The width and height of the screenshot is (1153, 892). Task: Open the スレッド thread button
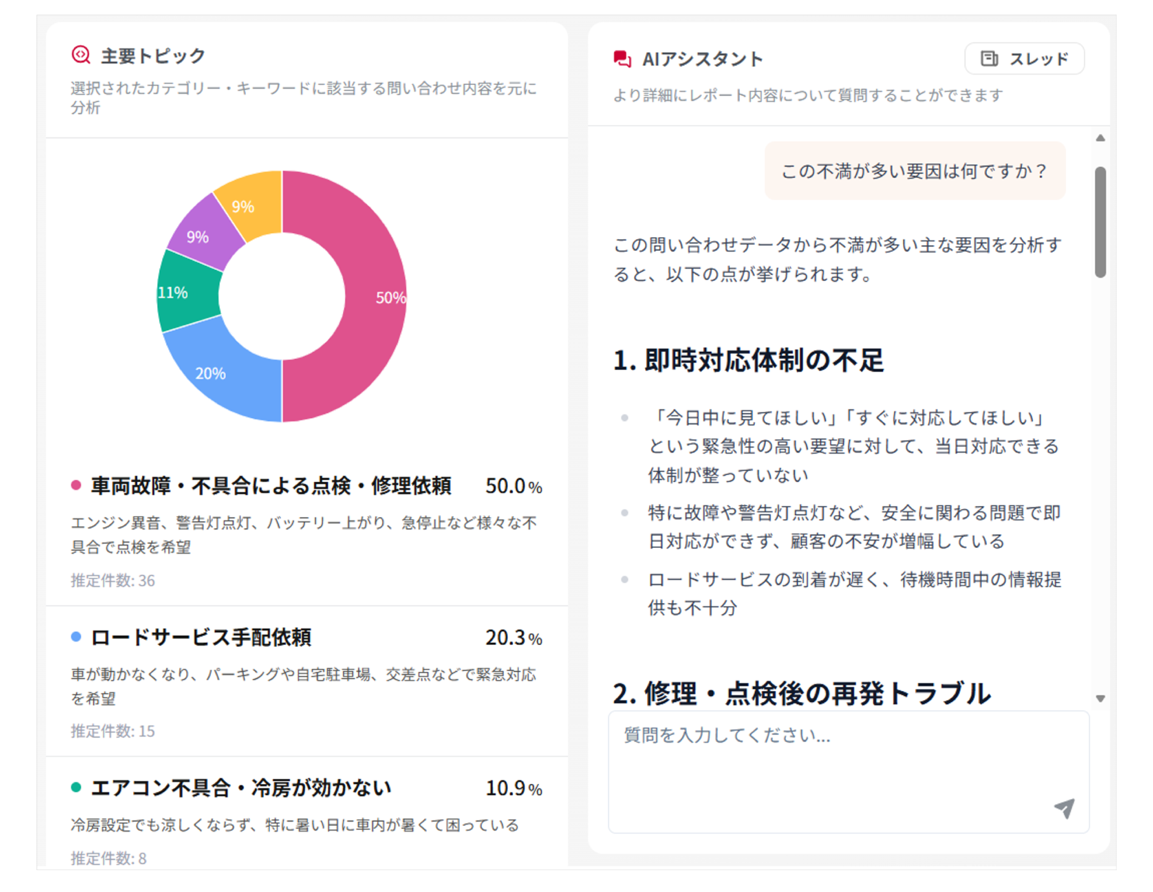1024,59
